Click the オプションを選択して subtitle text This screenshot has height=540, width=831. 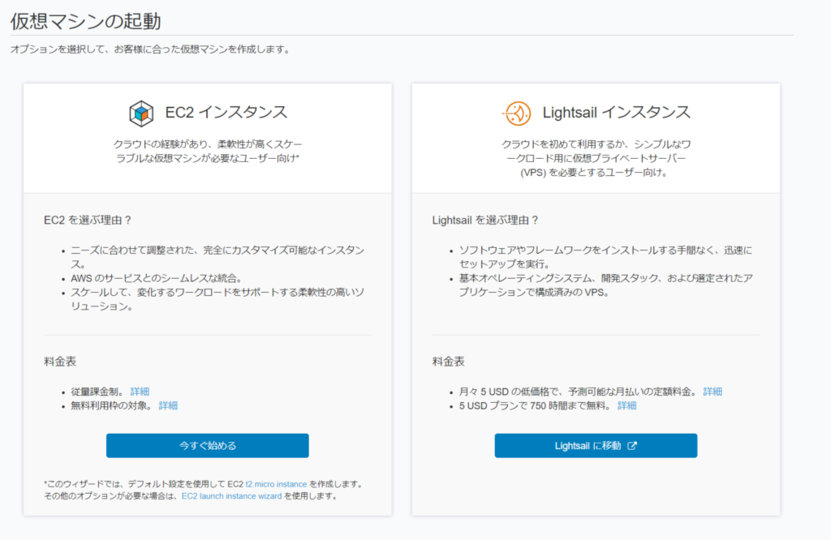[x=150, y=49]
